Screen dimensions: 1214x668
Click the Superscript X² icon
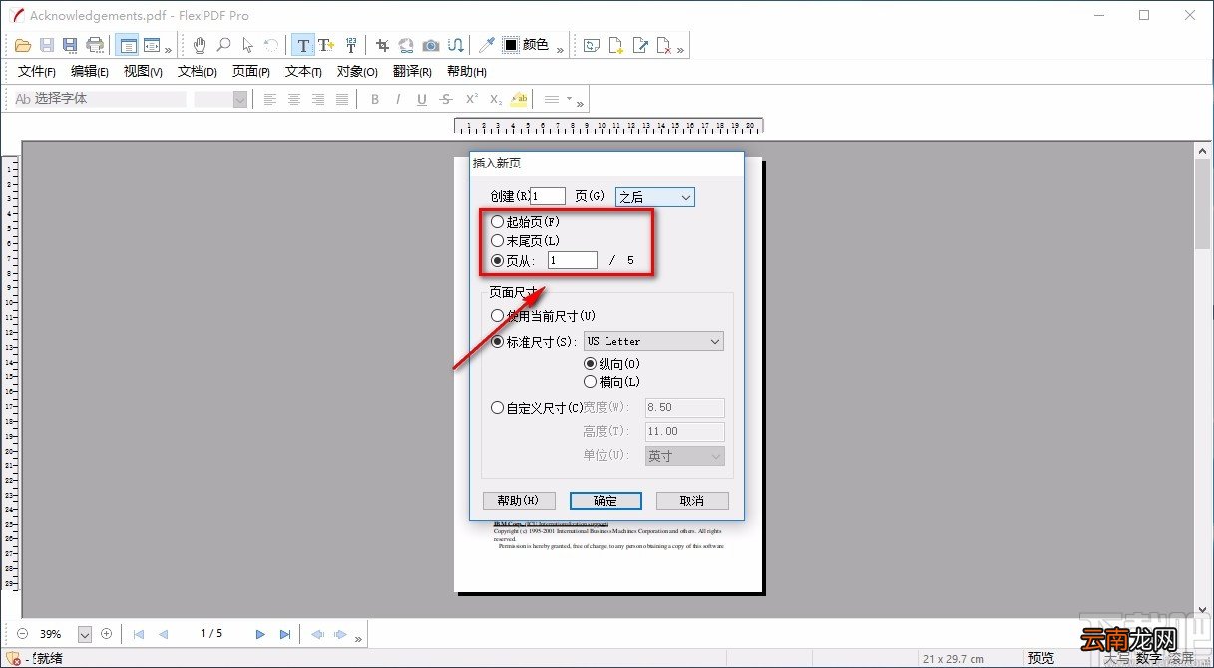(x=471, y=99)
